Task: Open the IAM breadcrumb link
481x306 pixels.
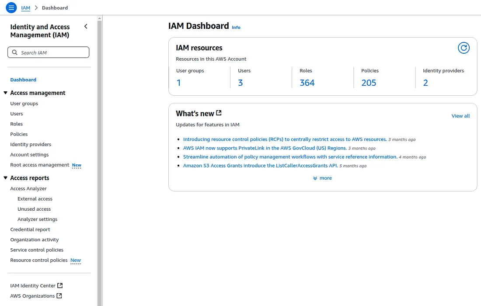Action: tap(26, 8)
